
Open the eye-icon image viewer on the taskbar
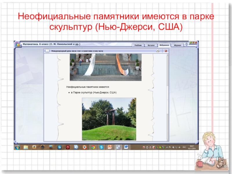click(84, 147)
